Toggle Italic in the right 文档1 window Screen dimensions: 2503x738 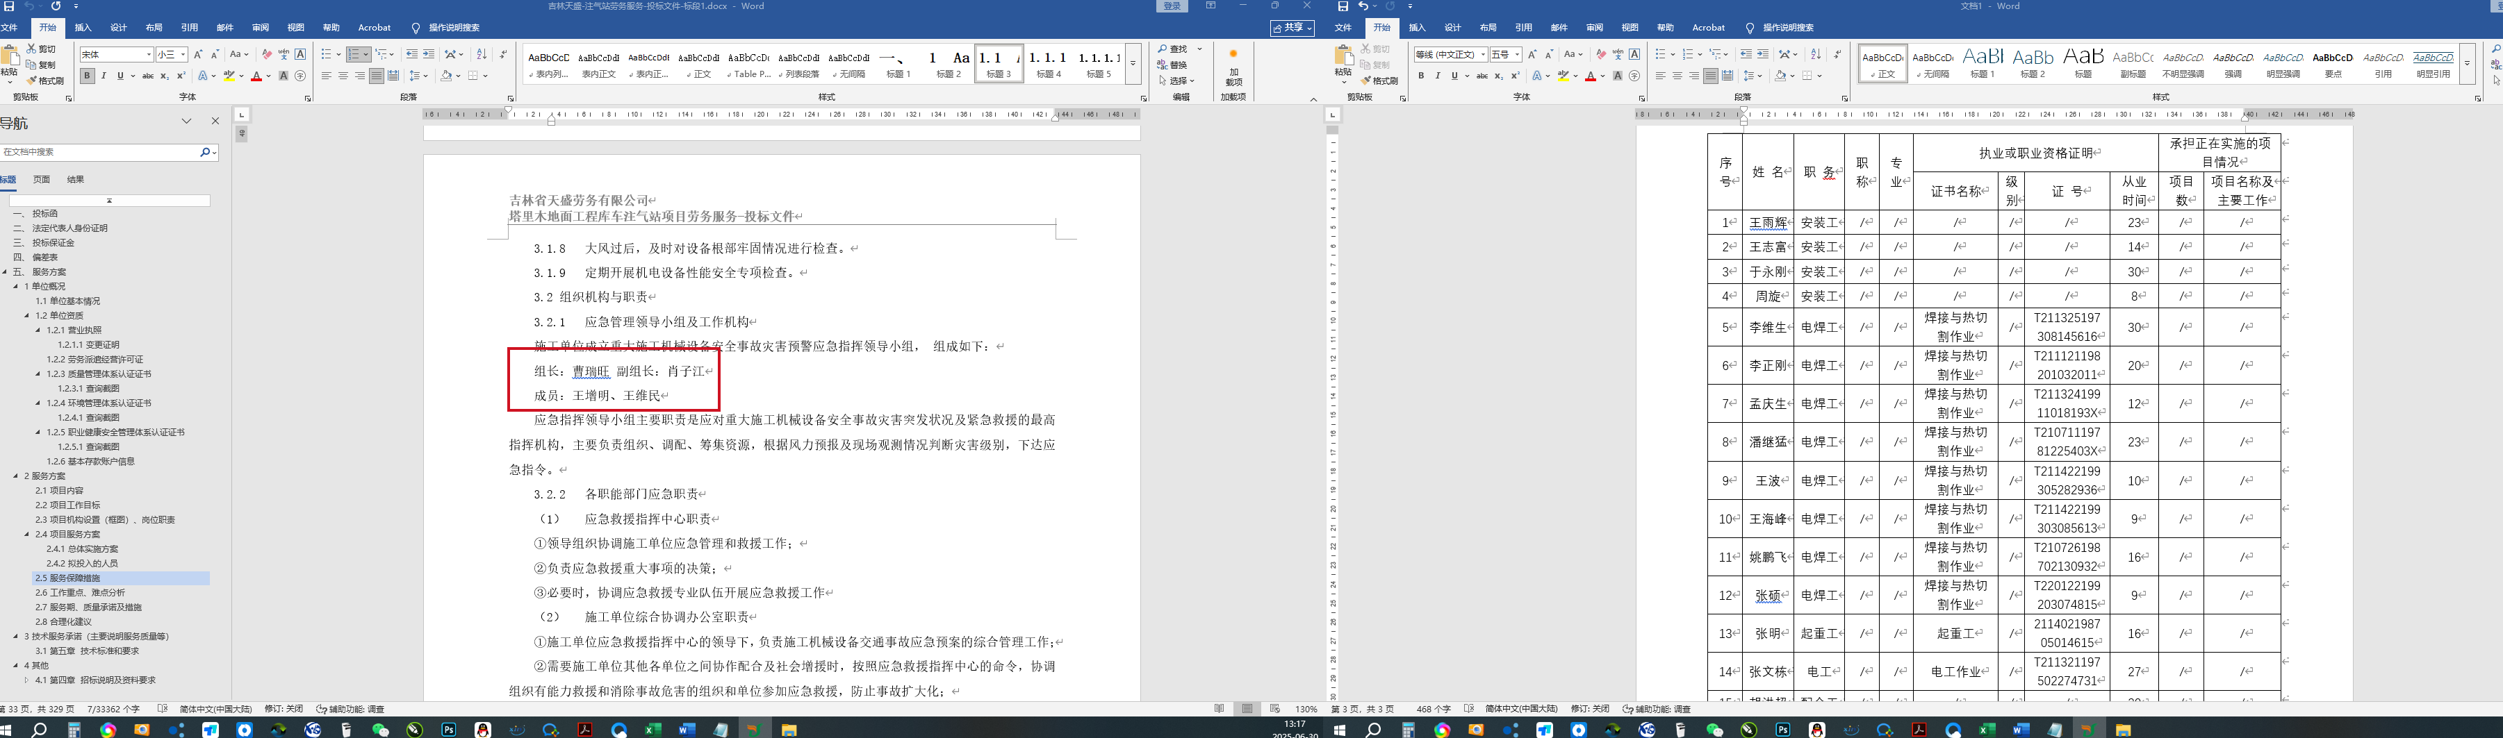1437,76
